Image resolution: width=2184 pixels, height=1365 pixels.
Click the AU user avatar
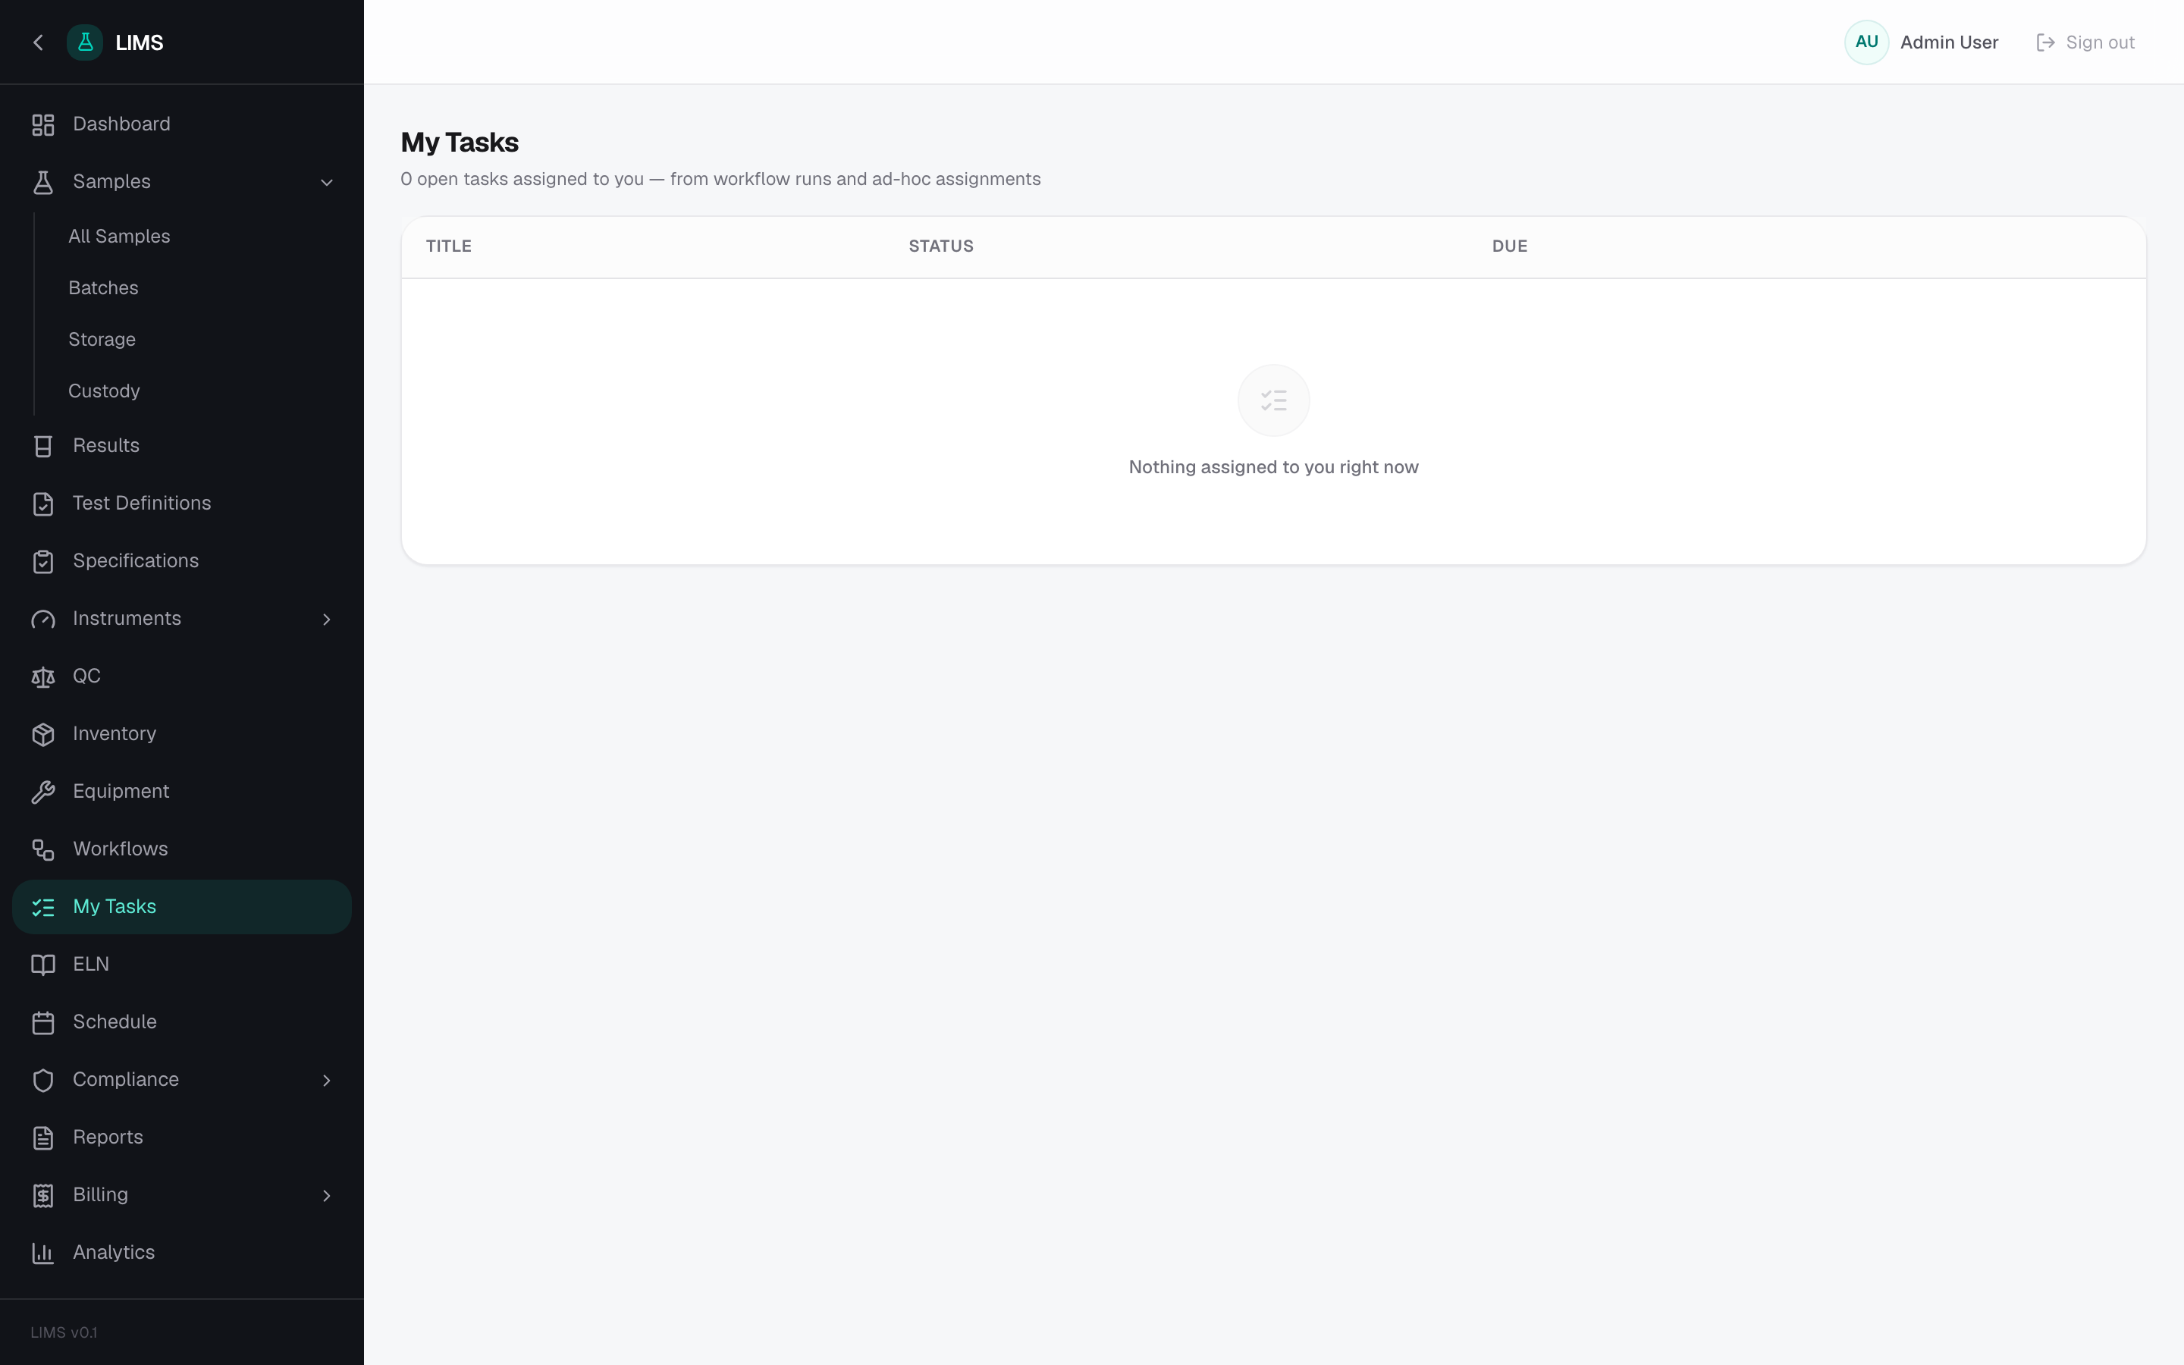1866,42
